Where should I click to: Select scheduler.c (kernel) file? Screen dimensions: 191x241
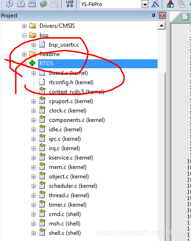point(73,186)
